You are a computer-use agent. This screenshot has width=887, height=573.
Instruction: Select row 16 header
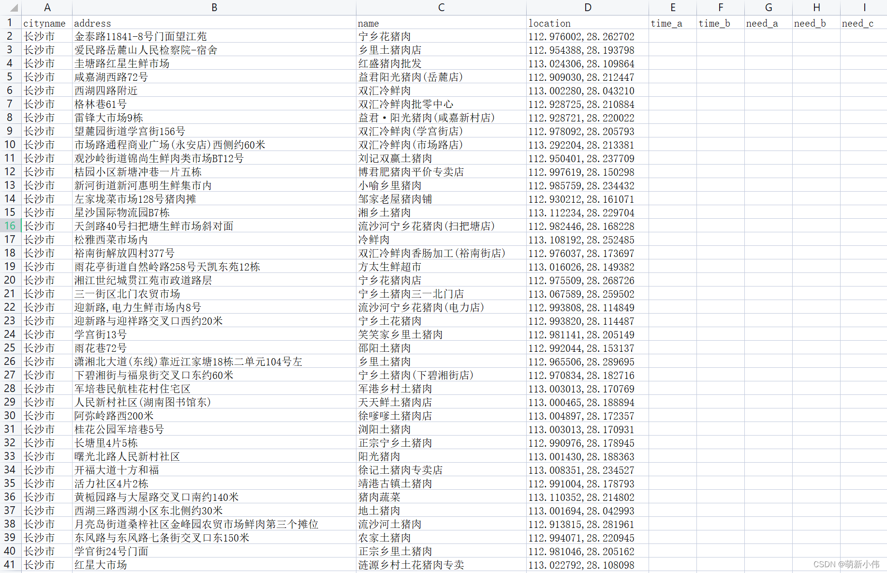[x=11, y=226]
